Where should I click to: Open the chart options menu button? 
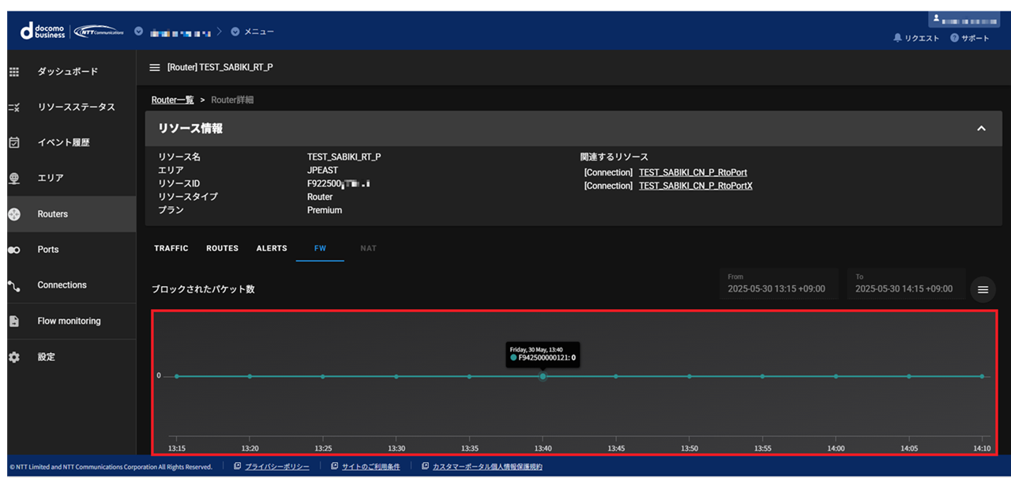983,290
